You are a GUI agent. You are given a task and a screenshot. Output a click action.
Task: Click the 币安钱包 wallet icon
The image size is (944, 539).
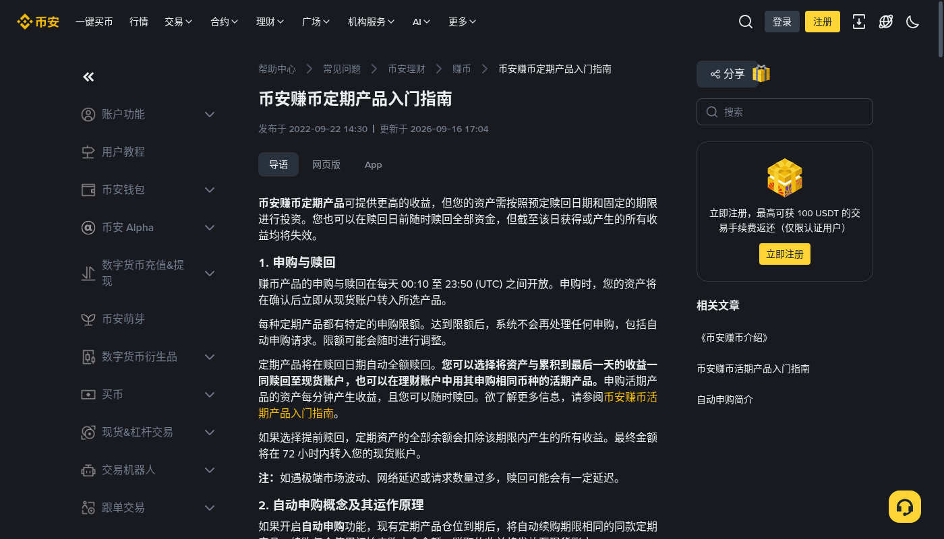[x=88, y=190]
